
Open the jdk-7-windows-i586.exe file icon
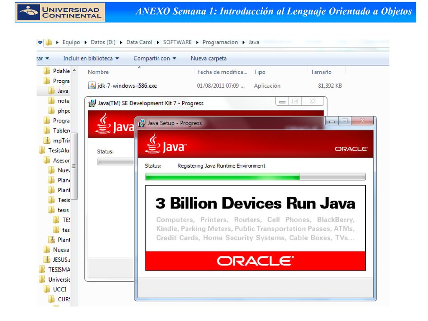(92, 86)
